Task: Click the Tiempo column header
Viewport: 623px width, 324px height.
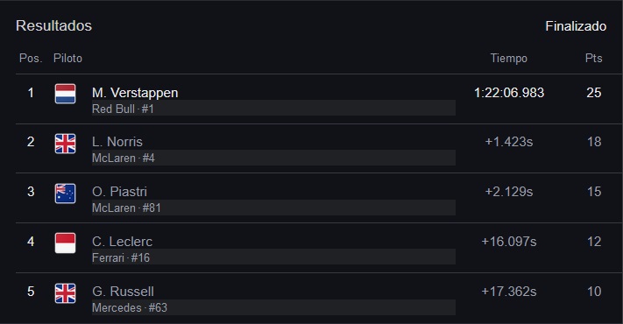Action: 509,59
